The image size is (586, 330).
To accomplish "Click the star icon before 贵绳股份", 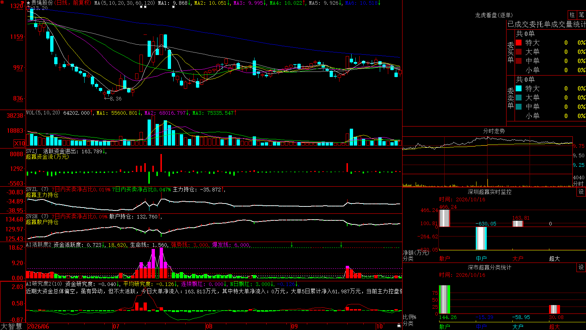I will pyautogui.click(x=29, y=3).
